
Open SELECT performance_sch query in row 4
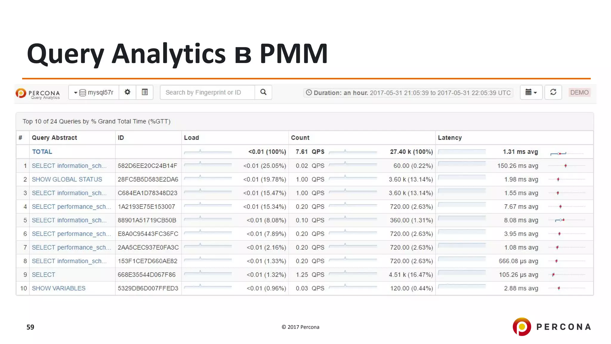tap(71, 207)
